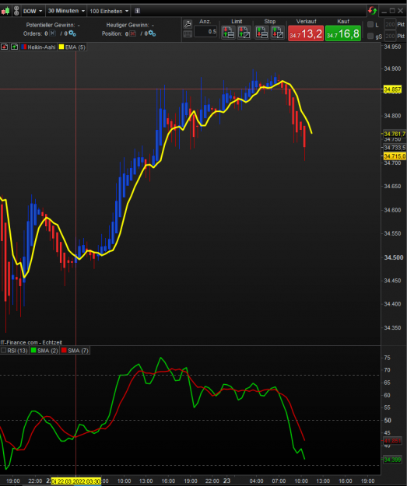Click the L points field showing 200
Image resolution: width=407 pixels, height=486 pixels.
[390, 24]
